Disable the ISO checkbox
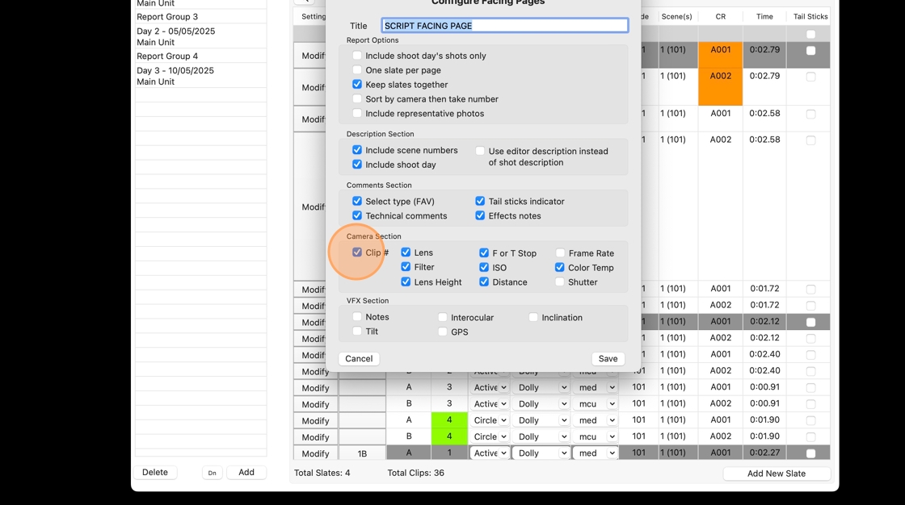Screen dimensions: 905x505 click(484, 268)
